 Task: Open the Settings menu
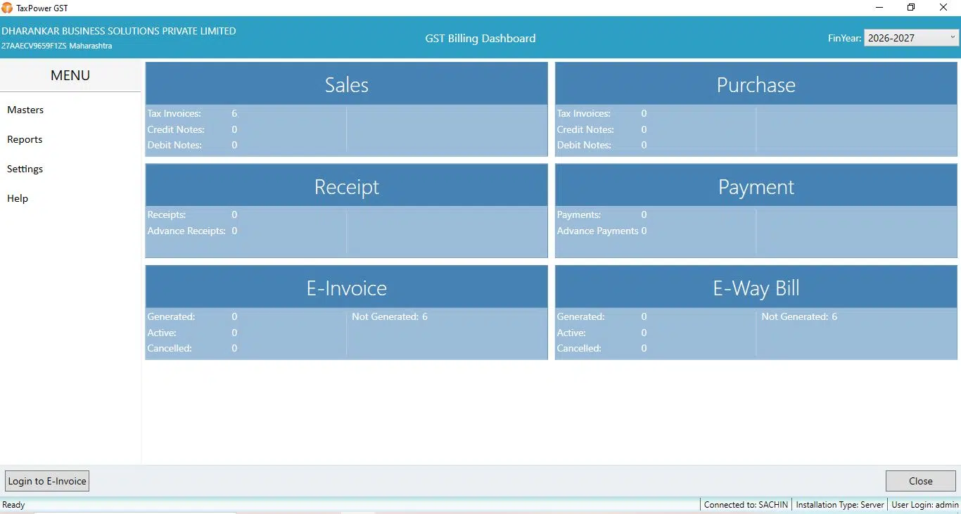tap(25, 169)
